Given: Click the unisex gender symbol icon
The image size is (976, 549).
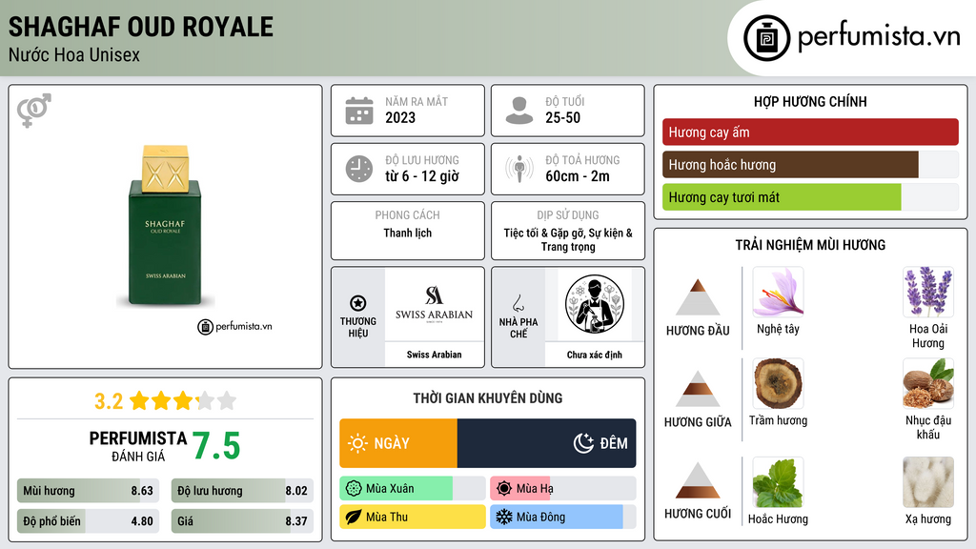Looking at the screenshot, I should pos(34,111).
